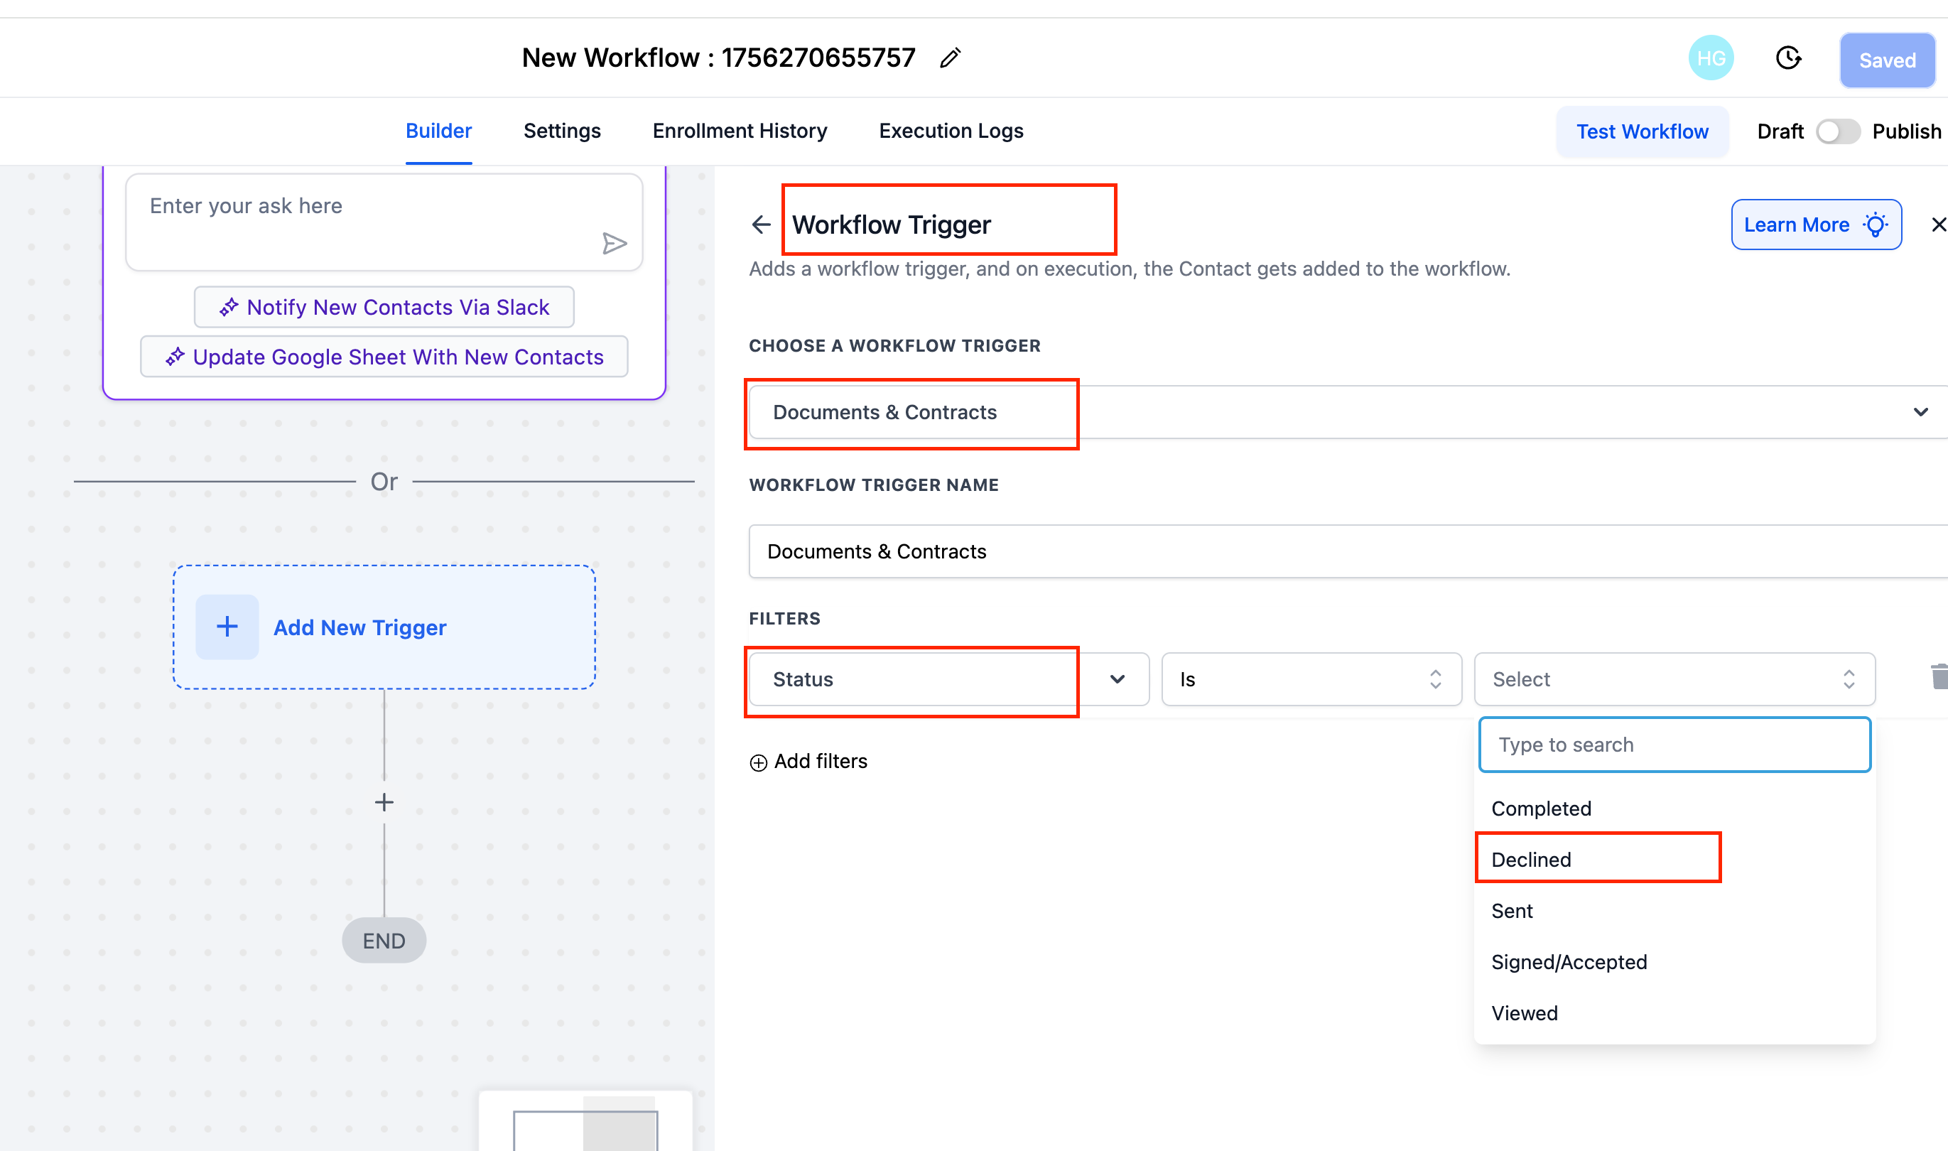Focus the Type to search field
Viewport: 1948px width, 1151px height.
[1674, 745]
